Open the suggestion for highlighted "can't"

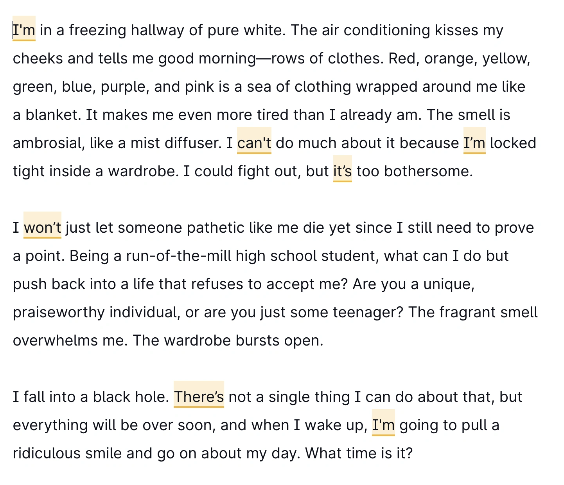pos(254,143)
